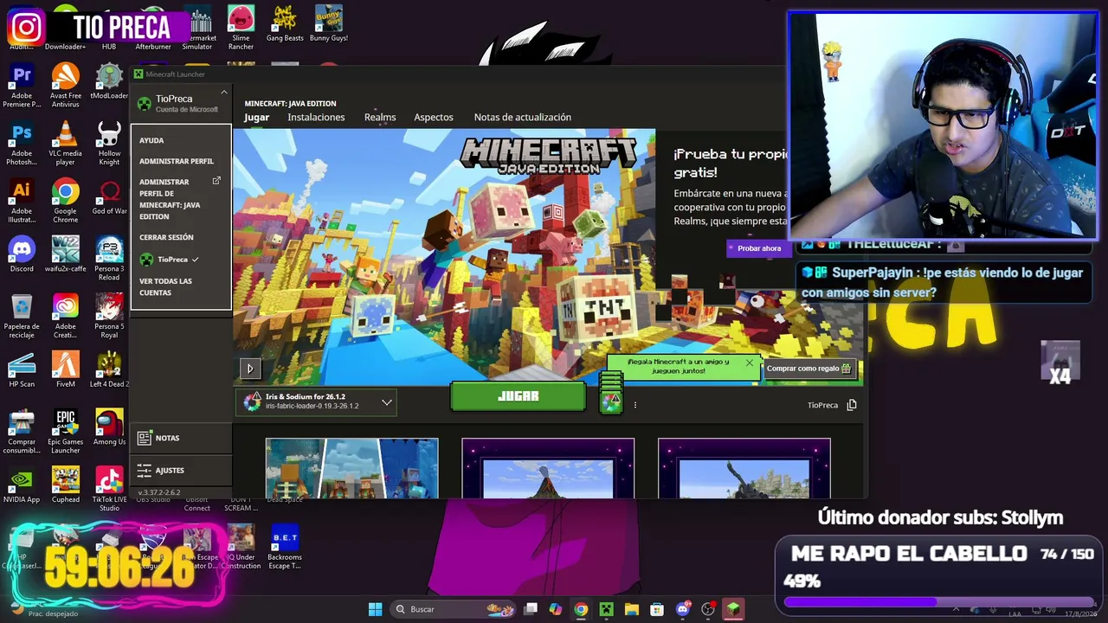
Task: Select the TioPreca account entry with checkmark
Action: click(170, 260)
